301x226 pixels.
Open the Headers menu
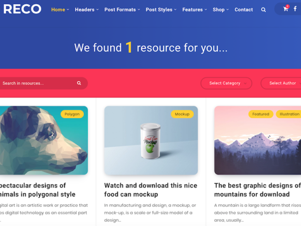point(87,10)
